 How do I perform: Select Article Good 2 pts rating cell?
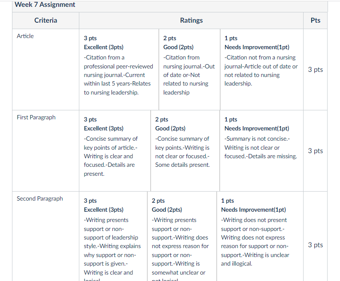pyautogui.click(x=190, y=69)
